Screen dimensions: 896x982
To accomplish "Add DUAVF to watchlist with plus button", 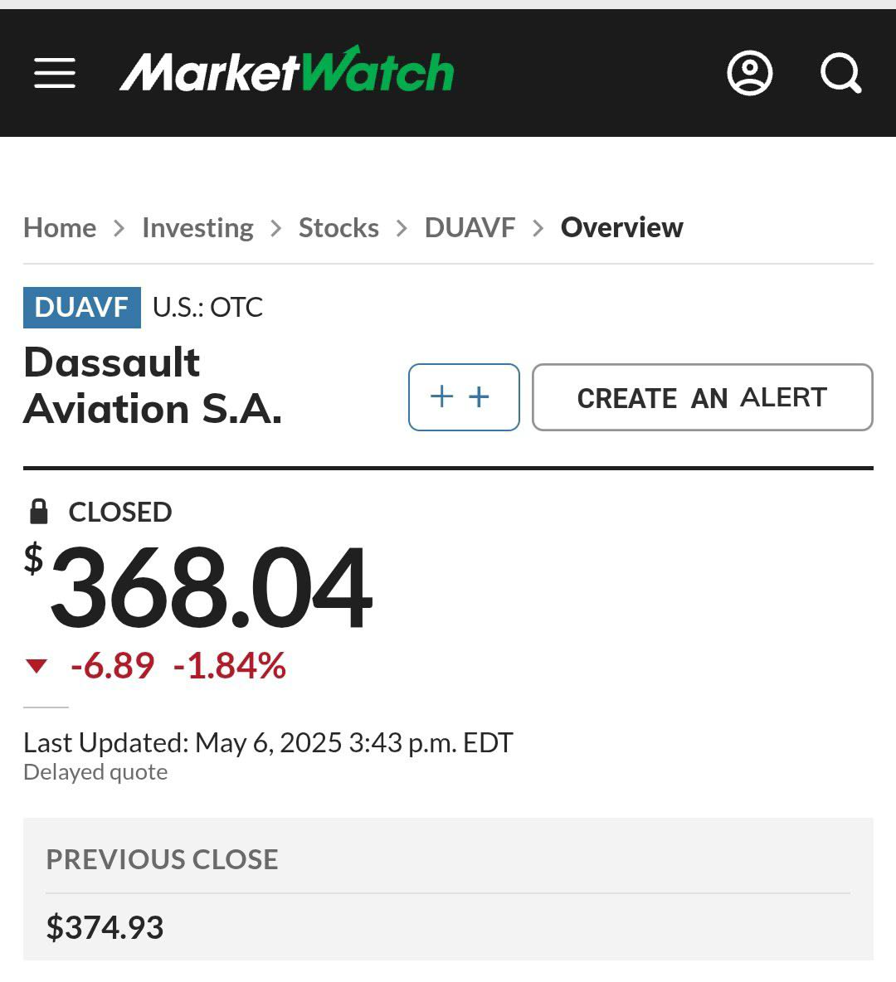I will click(463, 397).
